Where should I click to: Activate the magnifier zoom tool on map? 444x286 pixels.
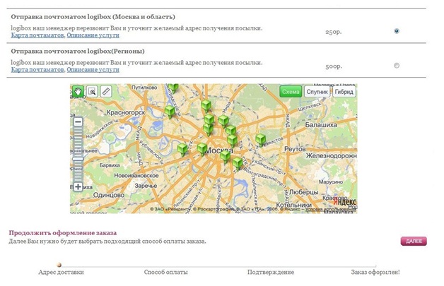coord(92,91)
